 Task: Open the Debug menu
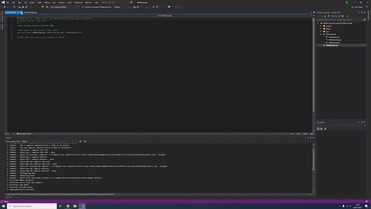point(47,2)
